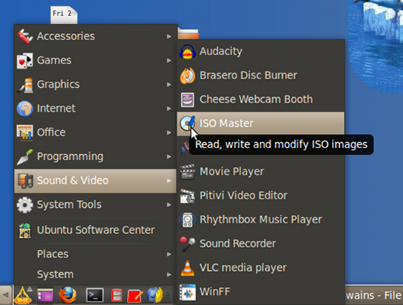
Task: Launch Cheese Webcam Booth
Action: [x=261, y=99]
